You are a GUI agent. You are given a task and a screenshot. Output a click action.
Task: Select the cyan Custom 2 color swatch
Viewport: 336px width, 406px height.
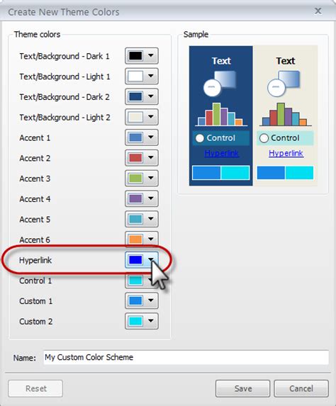click(135, 321)
